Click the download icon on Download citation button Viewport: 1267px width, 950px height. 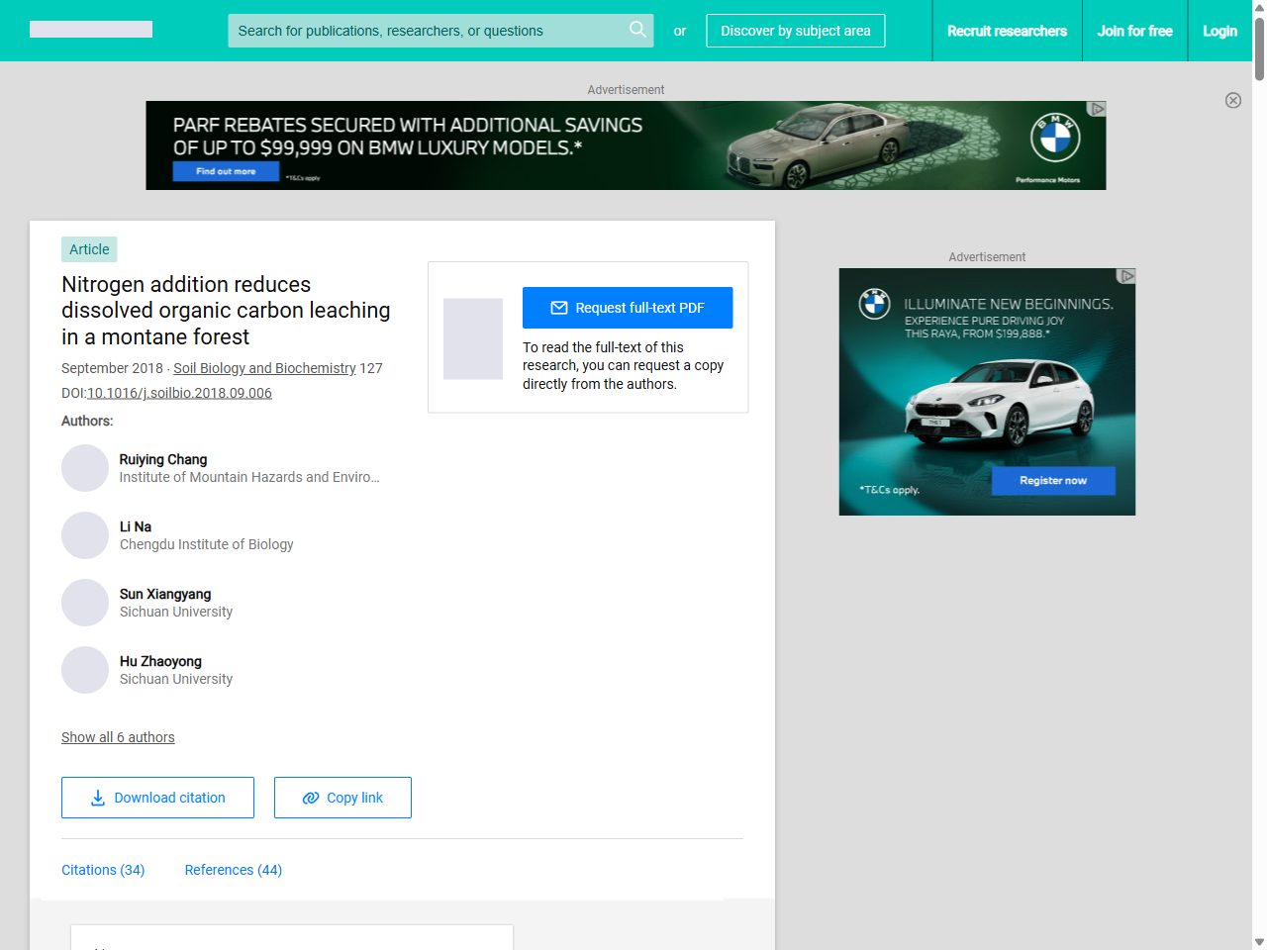click(97, 798)
